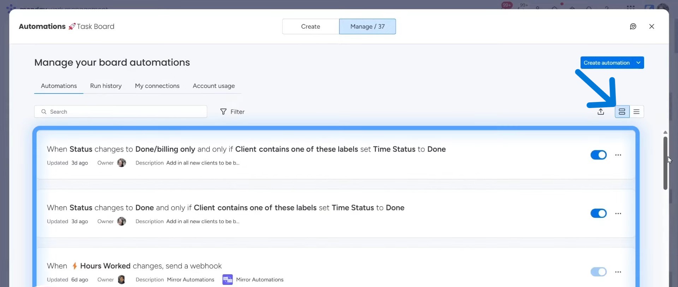
Task: Click the lightning bolt Hours Worked icon
Action: coord(75,266)
